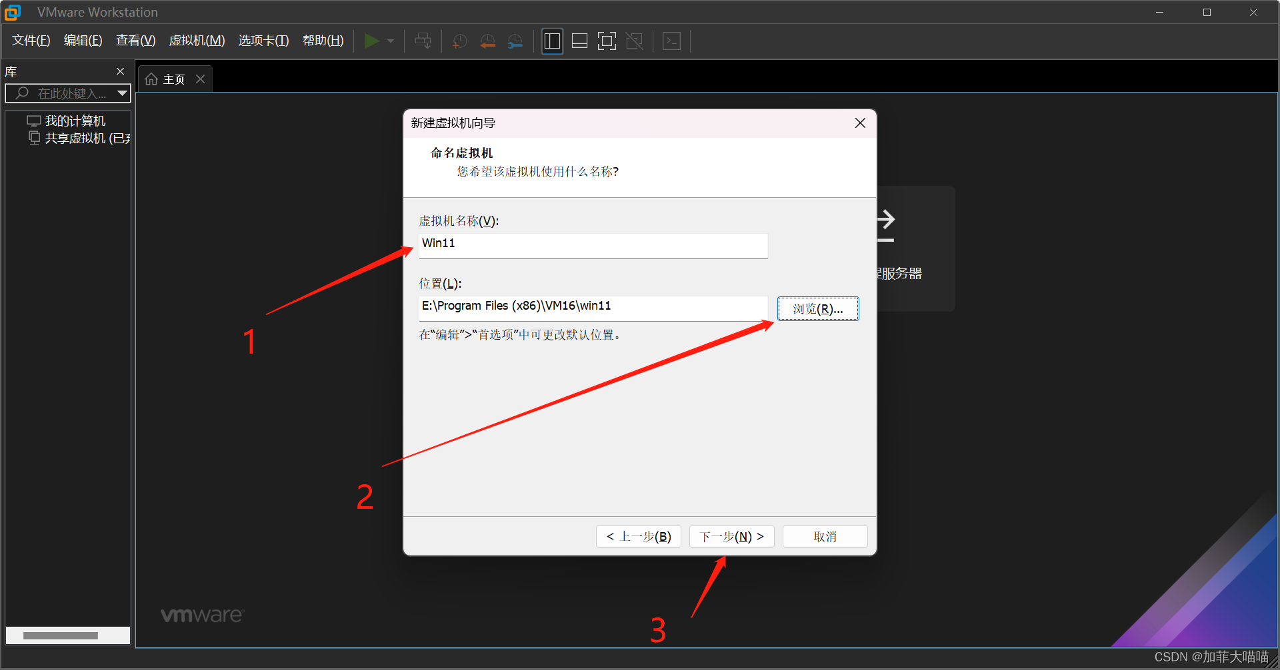
Task: Open the 编辑(E) menu
Action: coord(83,41)
